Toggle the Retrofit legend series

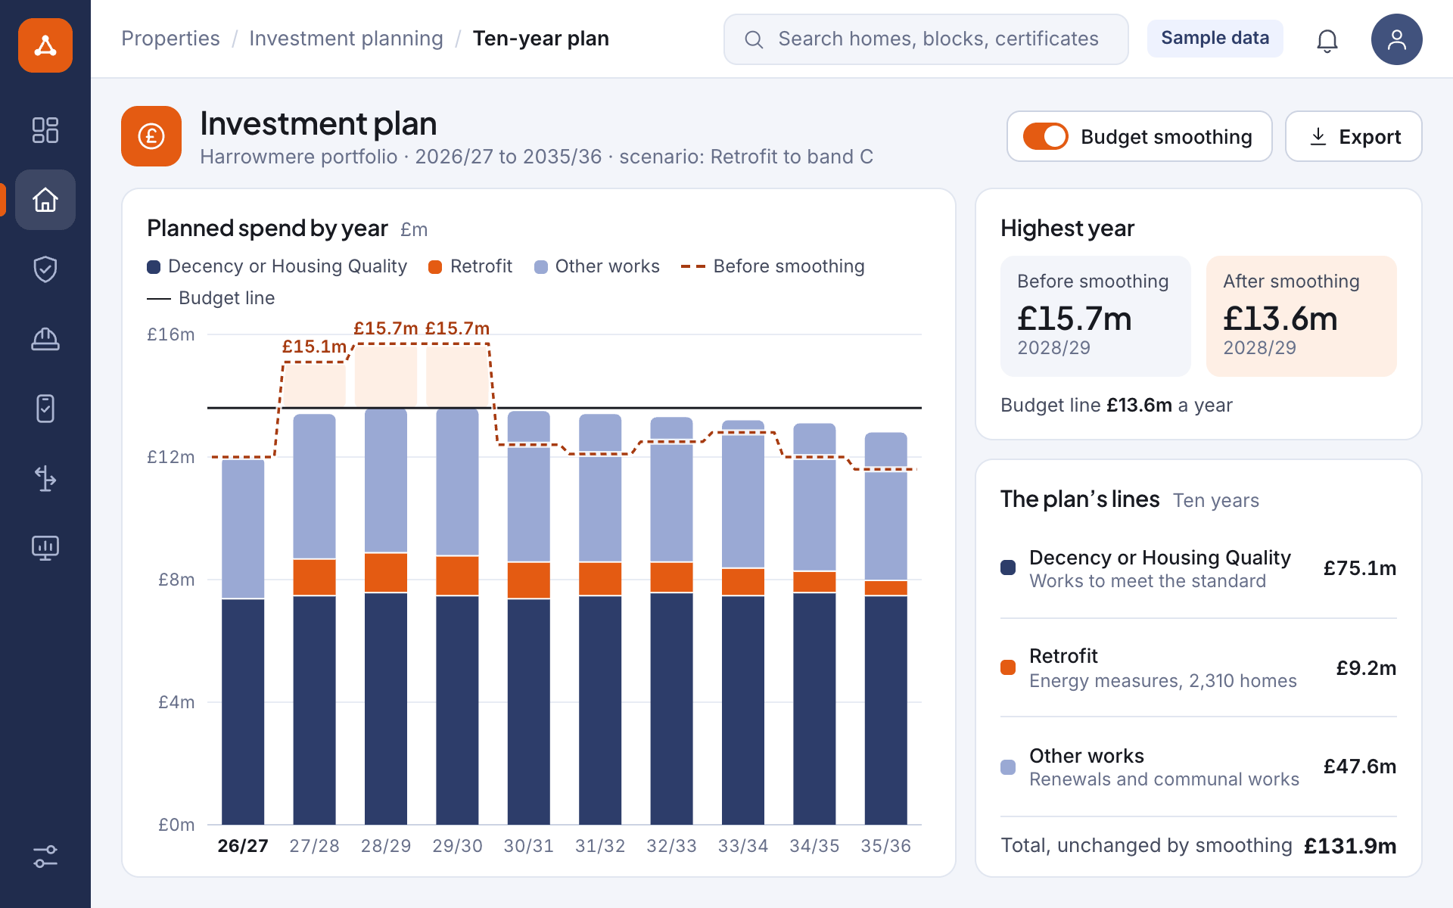pos(470,266)
